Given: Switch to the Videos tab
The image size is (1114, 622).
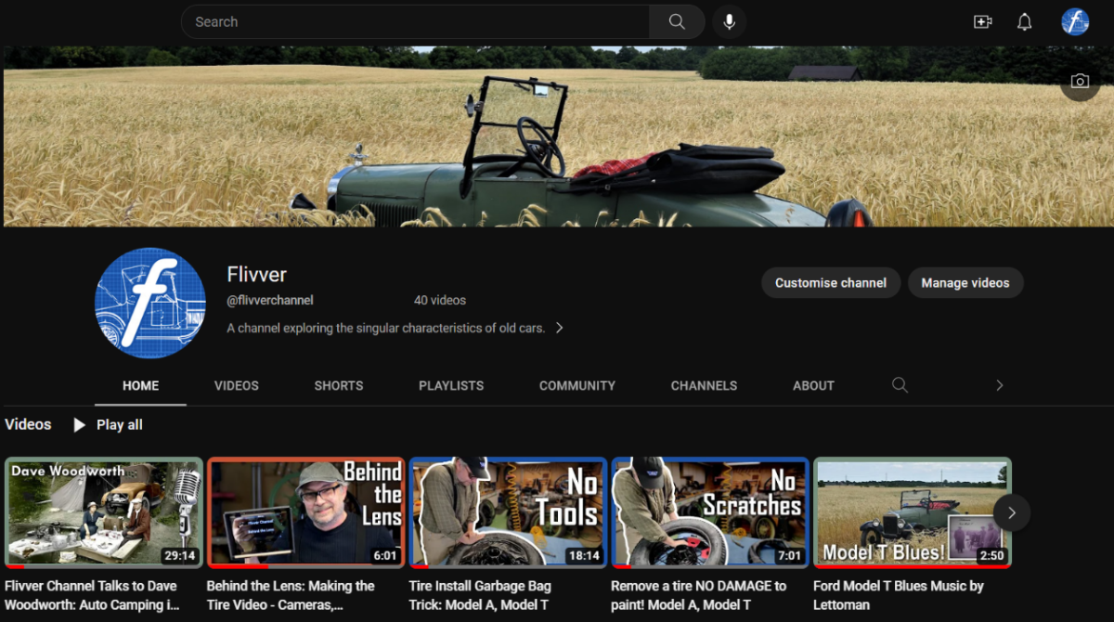Looking at the screenshot, I should (237, 385).
